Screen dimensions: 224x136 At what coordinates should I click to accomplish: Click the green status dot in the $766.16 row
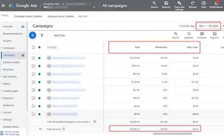39,66
